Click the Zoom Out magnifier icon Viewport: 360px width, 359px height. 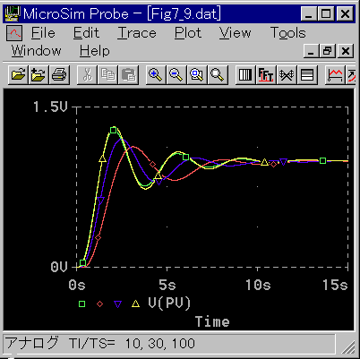176,74
